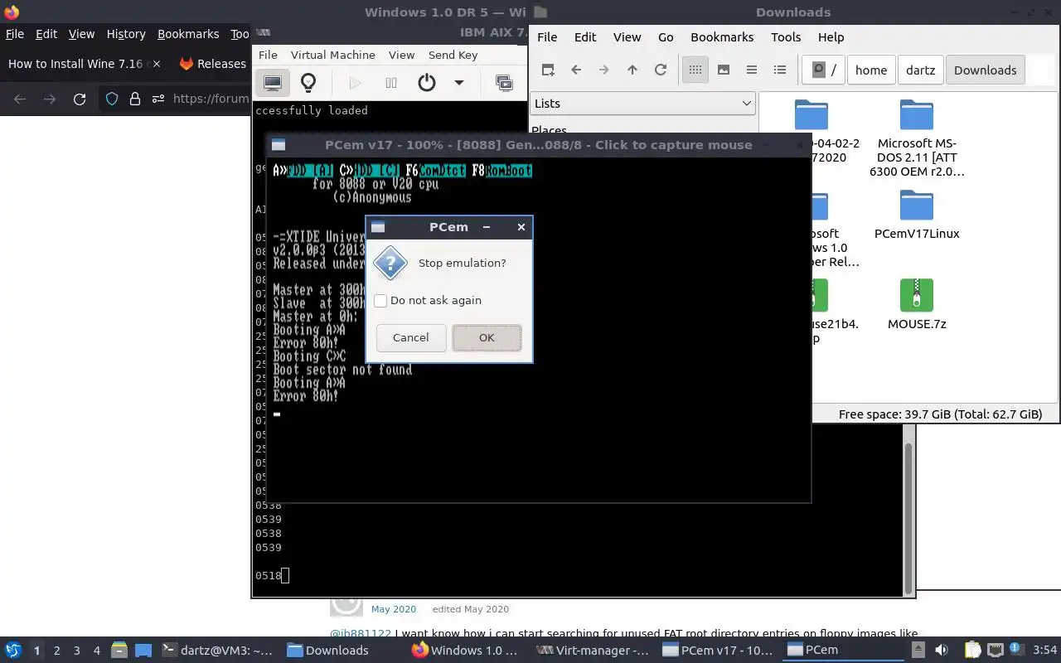
Task: Open the Lists side pane dropdown
Action: click(x=642, y=104)
